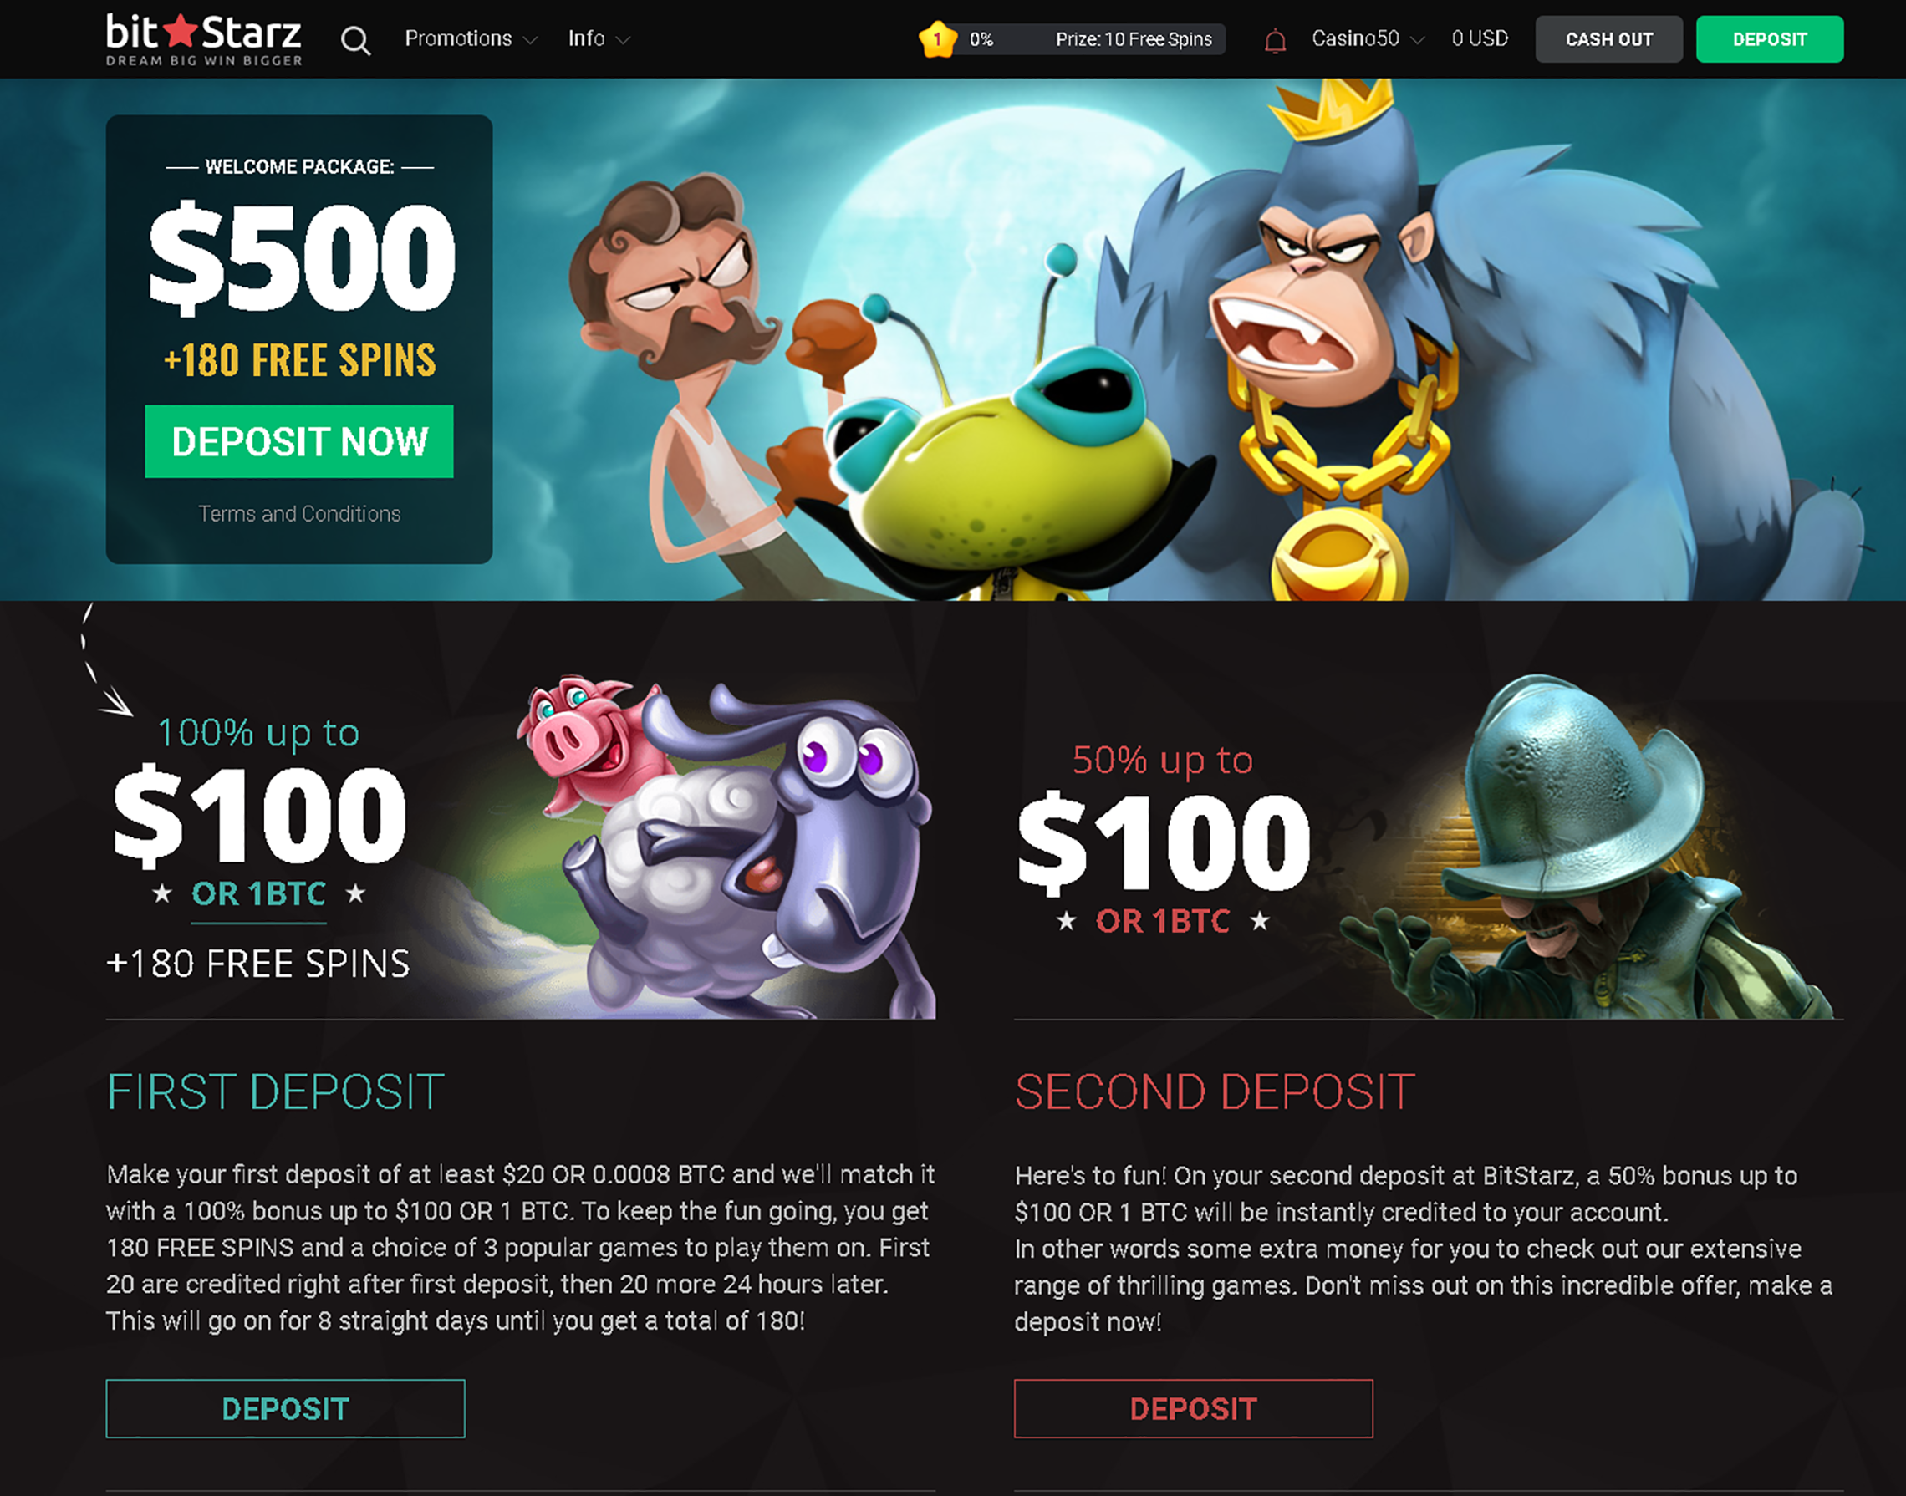This screenshot has height=1496, width=1906.
Task: Click the BitStarz logo
Action: (204, 39)
